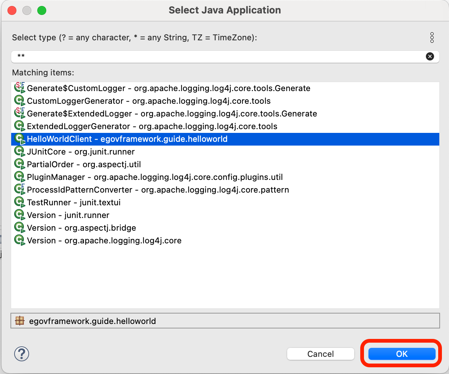Click the package icon beside egovframework.guide.helloworld
449x374 pixels.
click(19, 321)
